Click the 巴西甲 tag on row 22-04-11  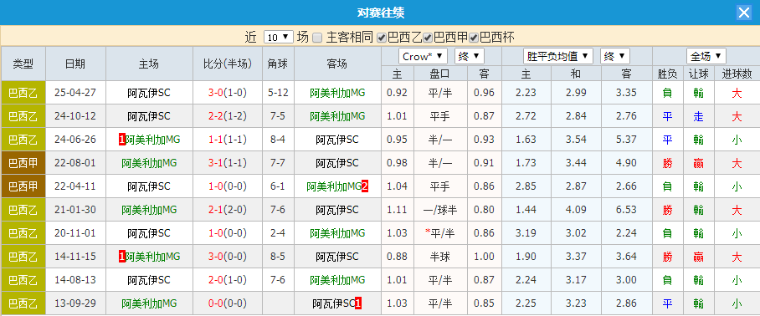tap(23, 186)
